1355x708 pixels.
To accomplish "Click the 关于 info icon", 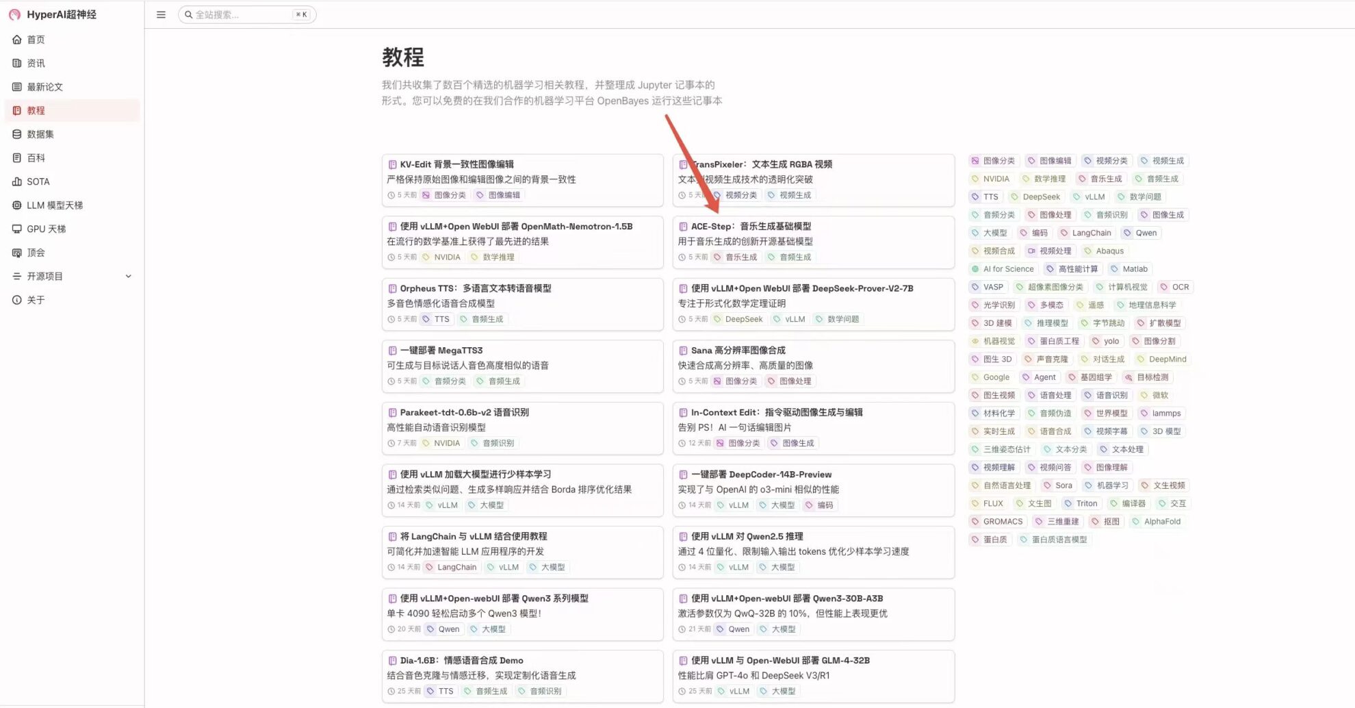I will tap(17, 300).
